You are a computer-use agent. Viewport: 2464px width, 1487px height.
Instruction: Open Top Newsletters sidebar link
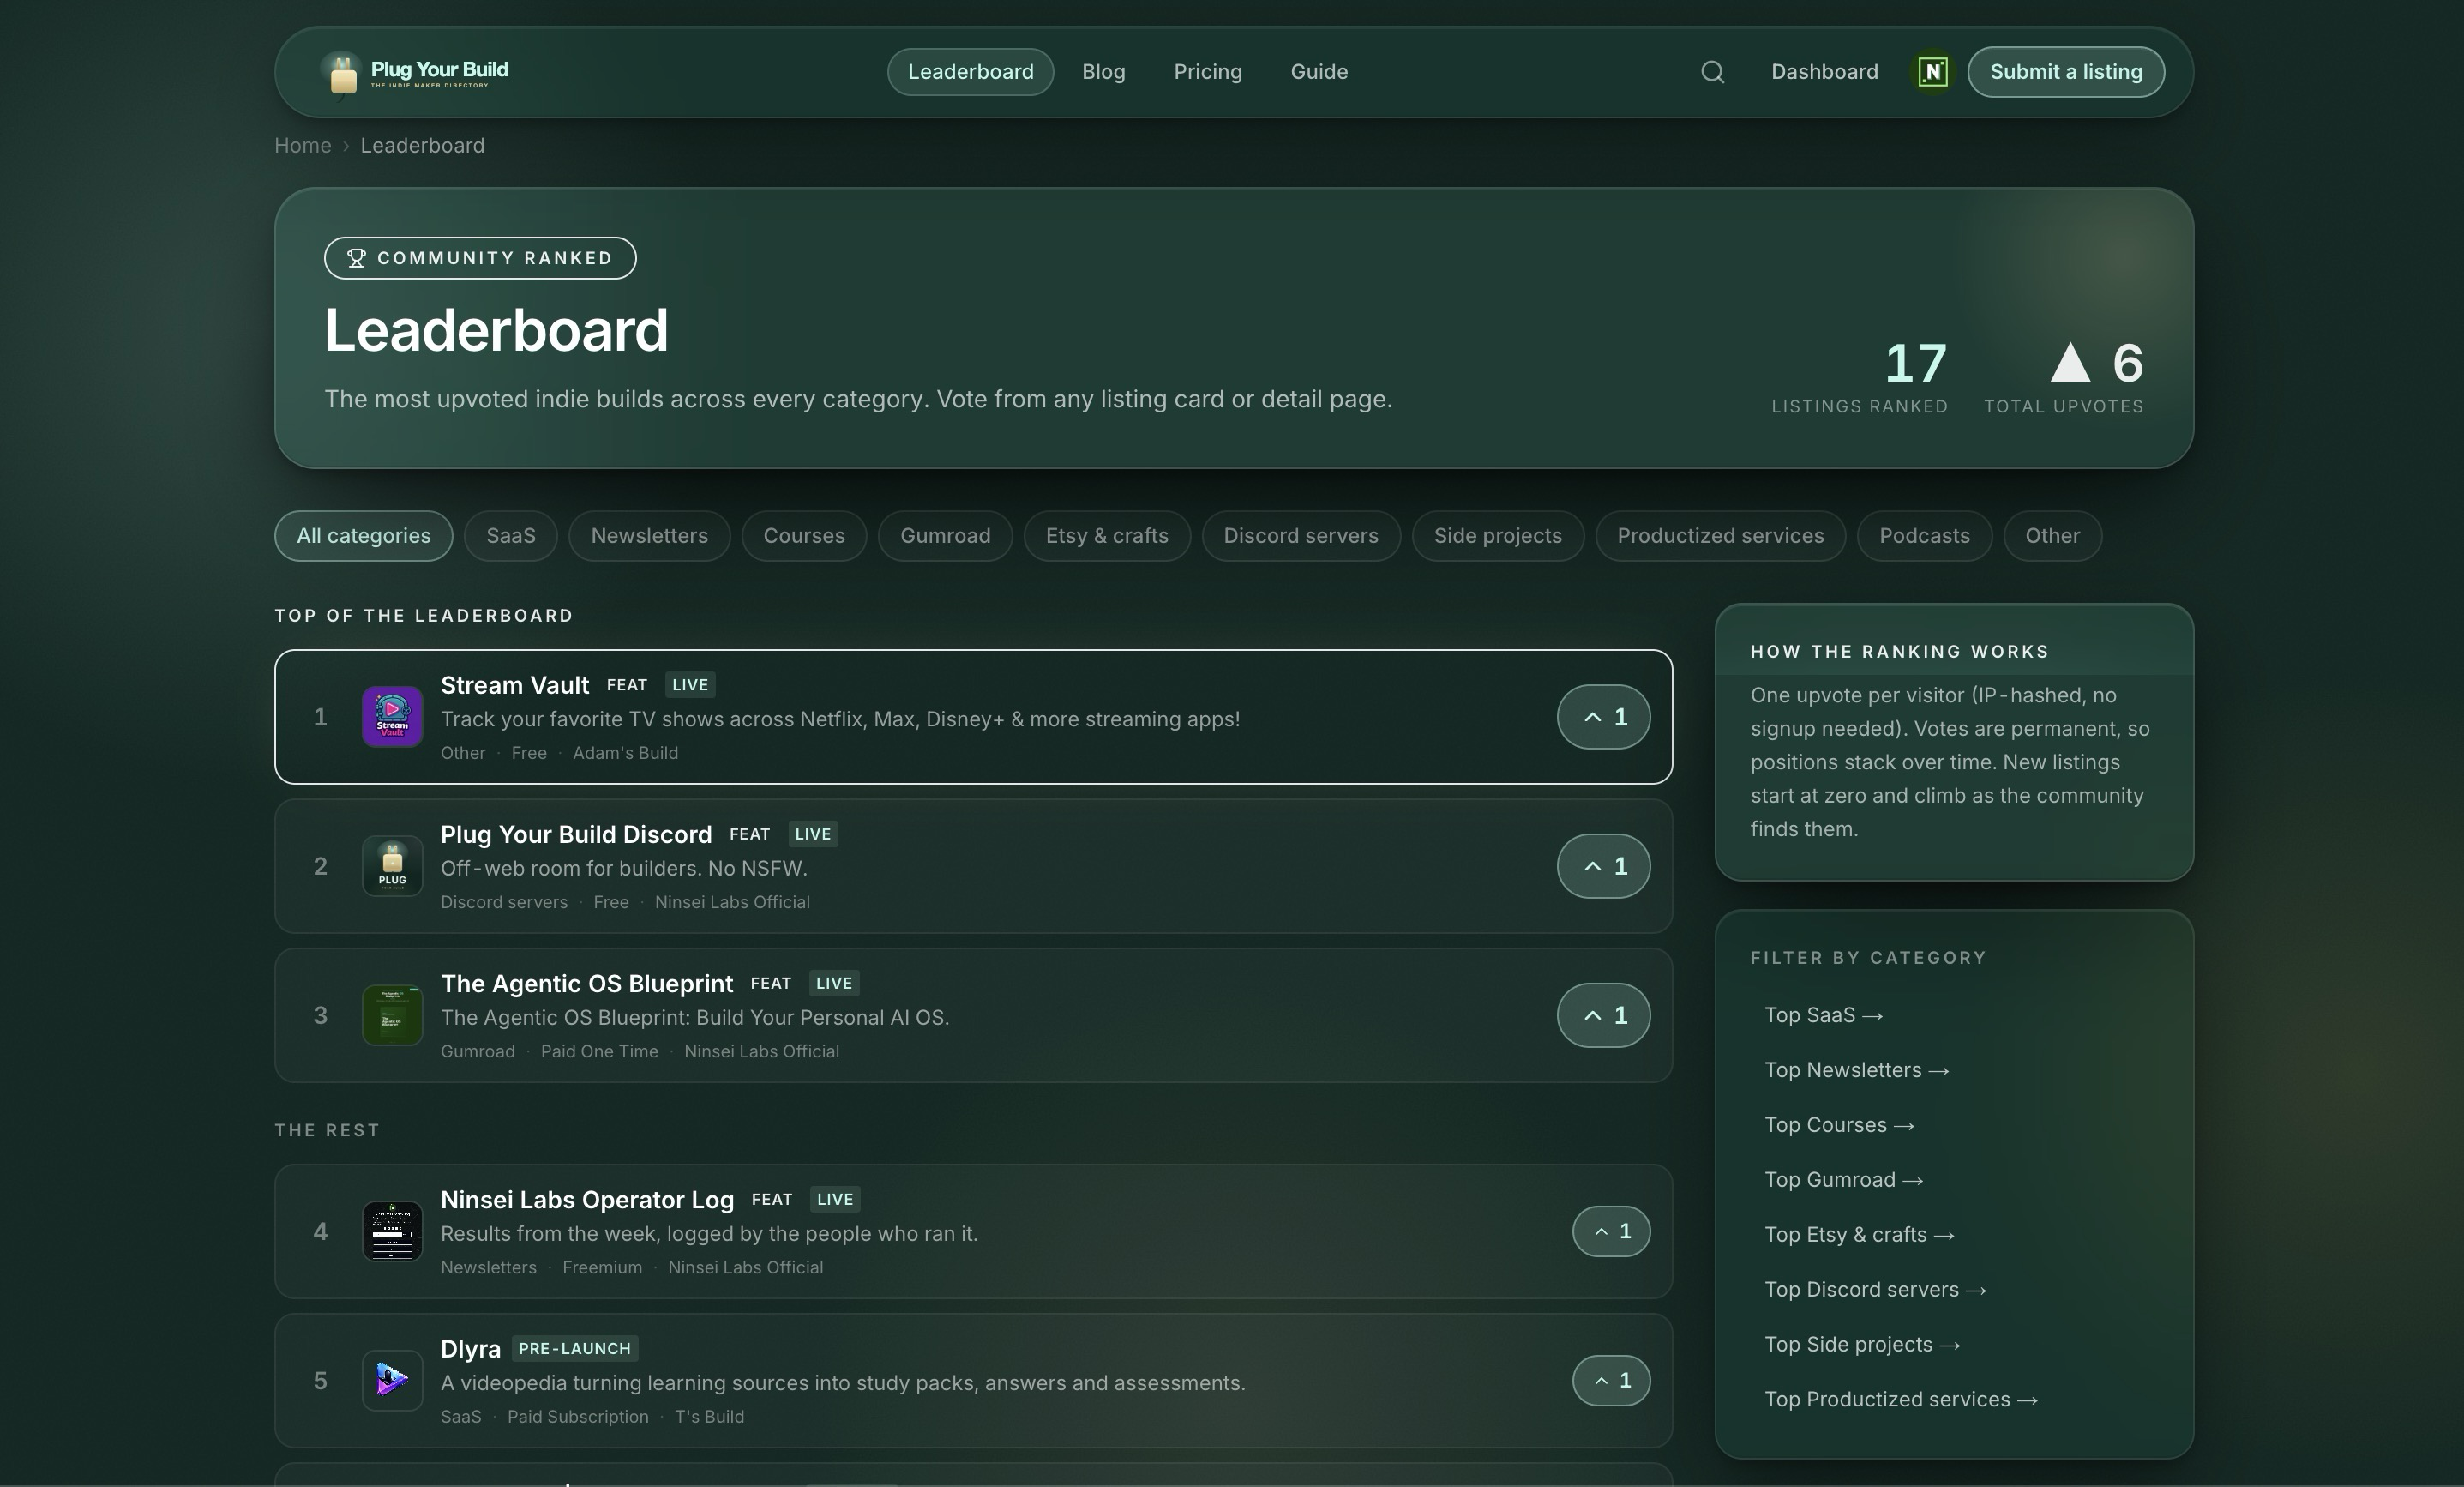[x=1856, y=1070]
